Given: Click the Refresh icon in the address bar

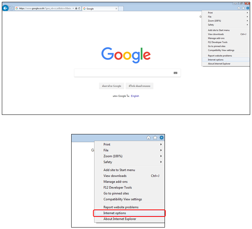Looking at the screenshot, I should tap(79, 8).
